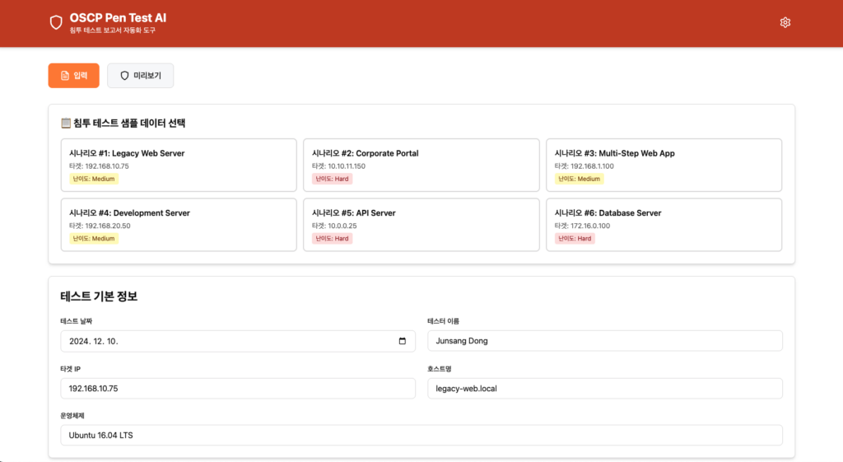This screenshot has height=462, width=843.
Task: Click the 호스트명 input field
Action: [x=604, y=388]
